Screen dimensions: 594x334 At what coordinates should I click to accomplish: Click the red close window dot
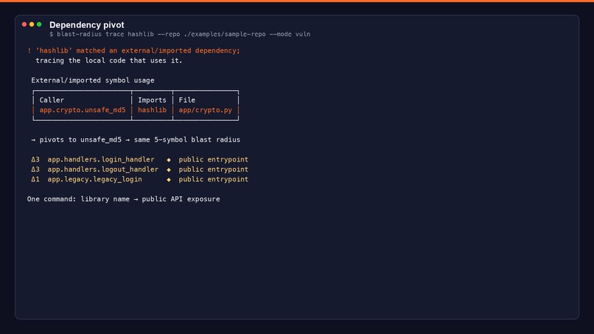point(24,24)
